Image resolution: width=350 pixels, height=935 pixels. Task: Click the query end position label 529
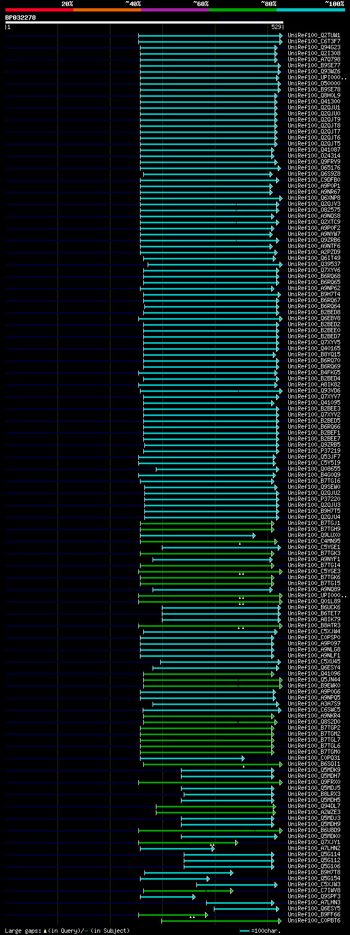click(x=276, y=27)
